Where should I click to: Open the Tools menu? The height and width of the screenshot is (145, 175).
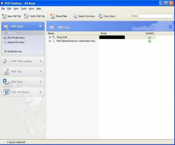pyautogui.click(x=24, y=8)
